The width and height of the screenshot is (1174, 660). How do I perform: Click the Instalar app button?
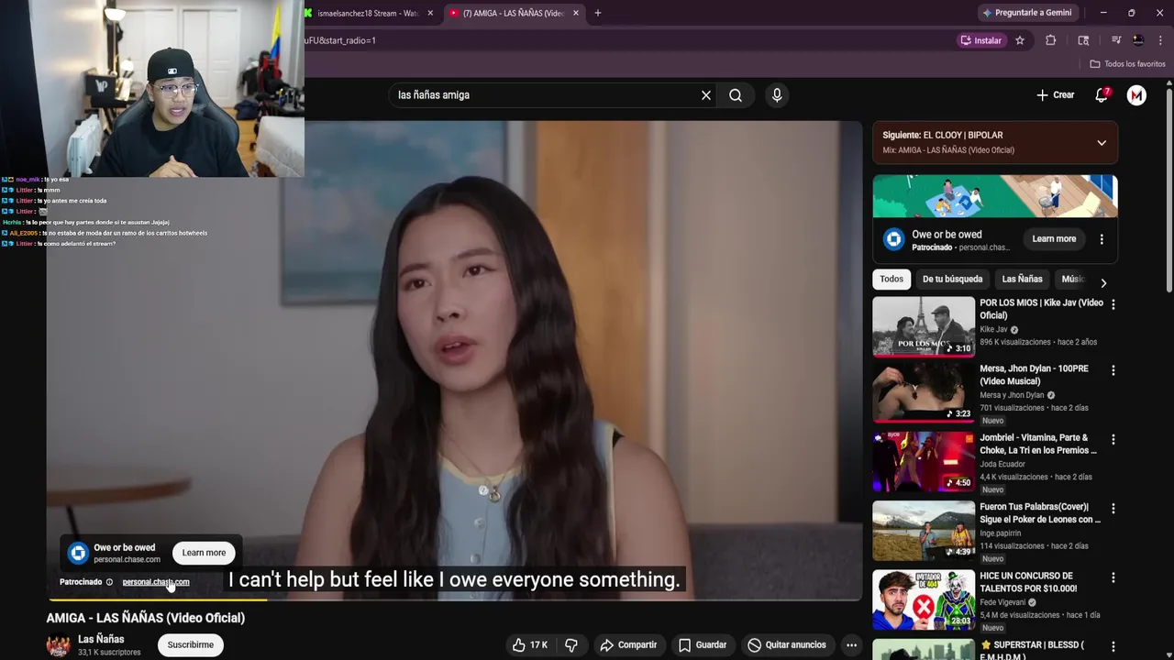coord(981,40)
